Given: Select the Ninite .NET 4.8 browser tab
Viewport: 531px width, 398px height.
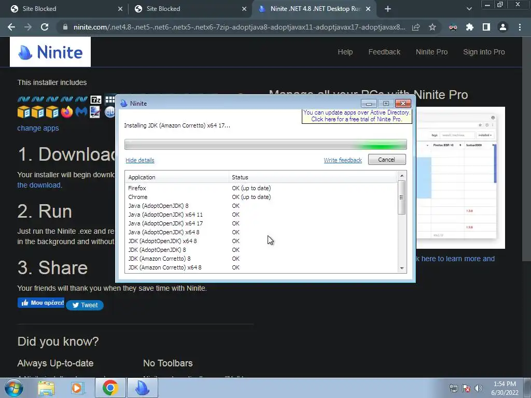Looking at the screenshot, I should coord(315,9).
